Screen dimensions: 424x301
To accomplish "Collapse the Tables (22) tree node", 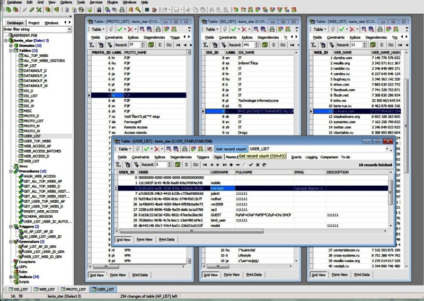I will (11, 50).
